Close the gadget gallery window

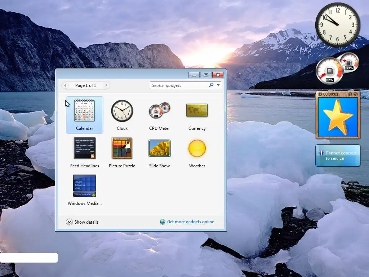point(218,75)
